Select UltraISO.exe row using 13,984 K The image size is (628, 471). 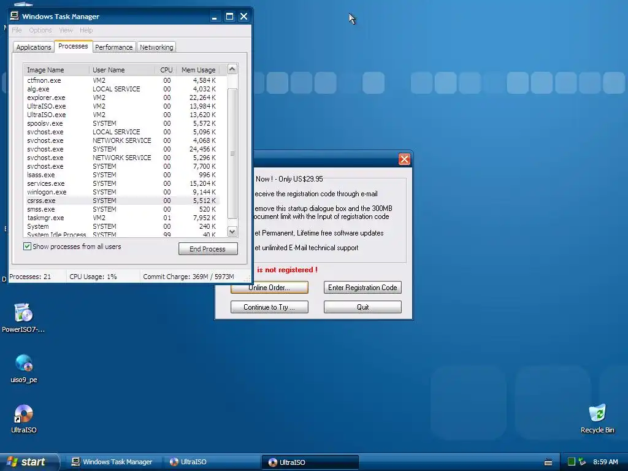click(x=121, y=106)
